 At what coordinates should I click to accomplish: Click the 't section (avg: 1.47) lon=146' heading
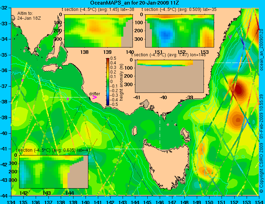(x=169, y=55)
